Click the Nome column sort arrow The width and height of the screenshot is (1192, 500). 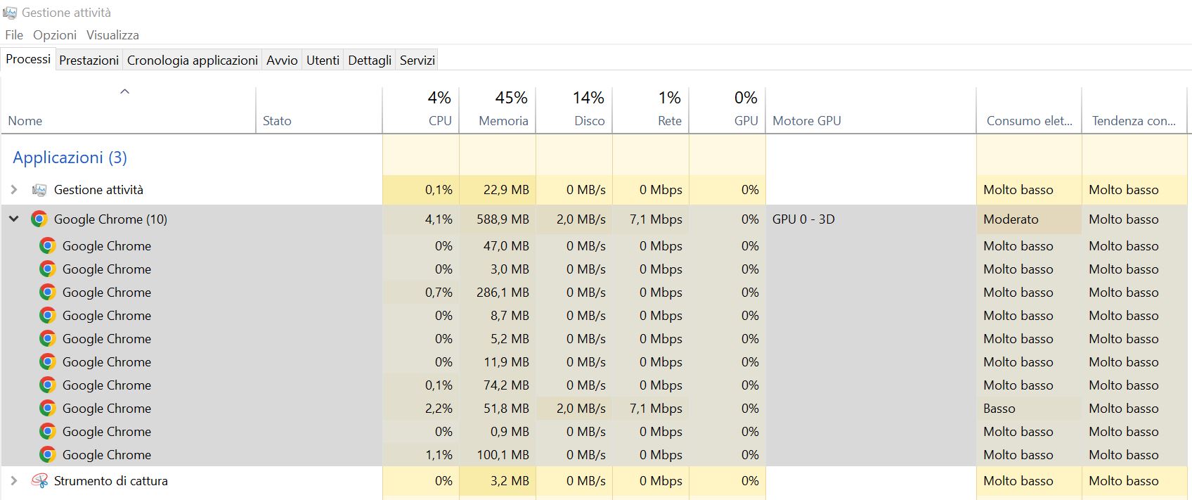click(125, 91)
